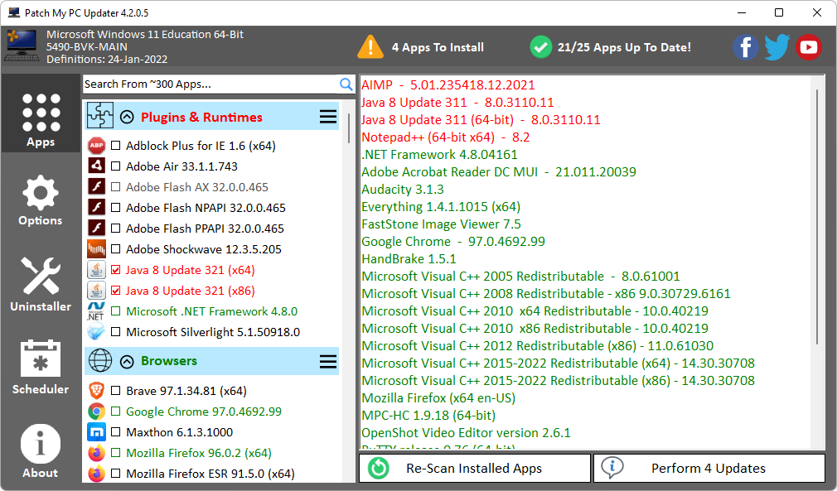Select Audacity 3.1.3 in installed list
The height and width of the screenshot is (491, 837).
[403, 190]
